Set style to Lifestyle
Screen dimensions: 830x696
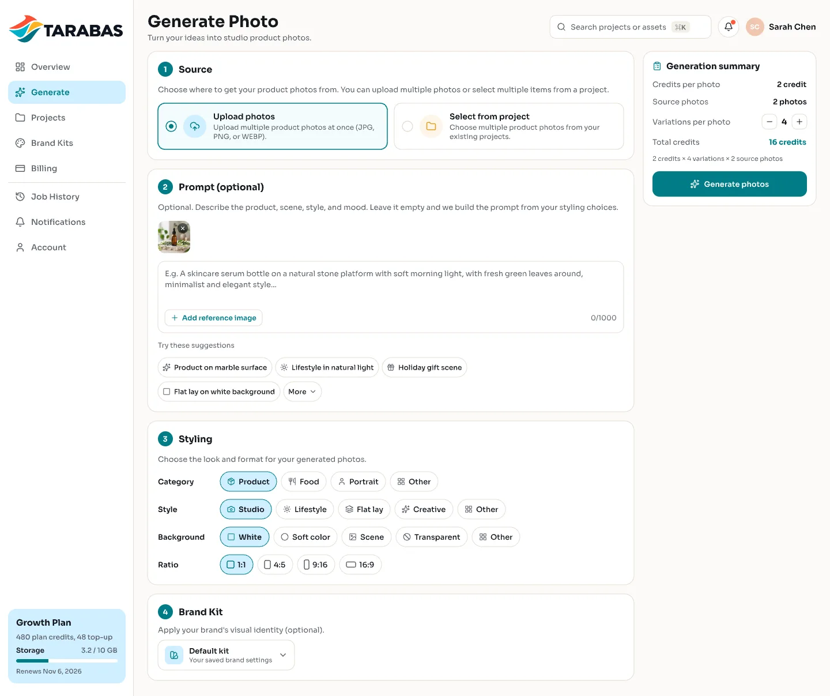(305, 509)
